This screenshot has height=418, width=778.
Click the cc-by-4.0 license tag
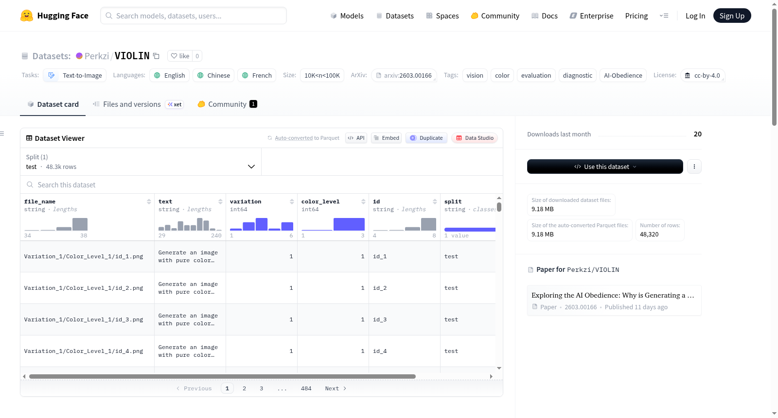click(703, 75)
